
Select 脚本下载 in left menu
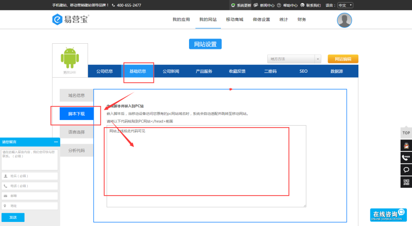coord(76,114)
